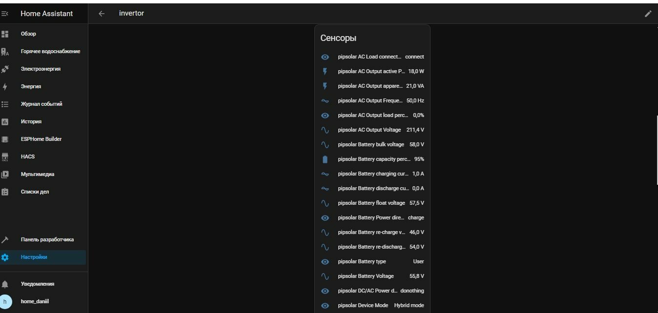Open pipsolar AC Output Voltage sensor entry
Screen dimensions: 658x313
click(x=372, y=130)
